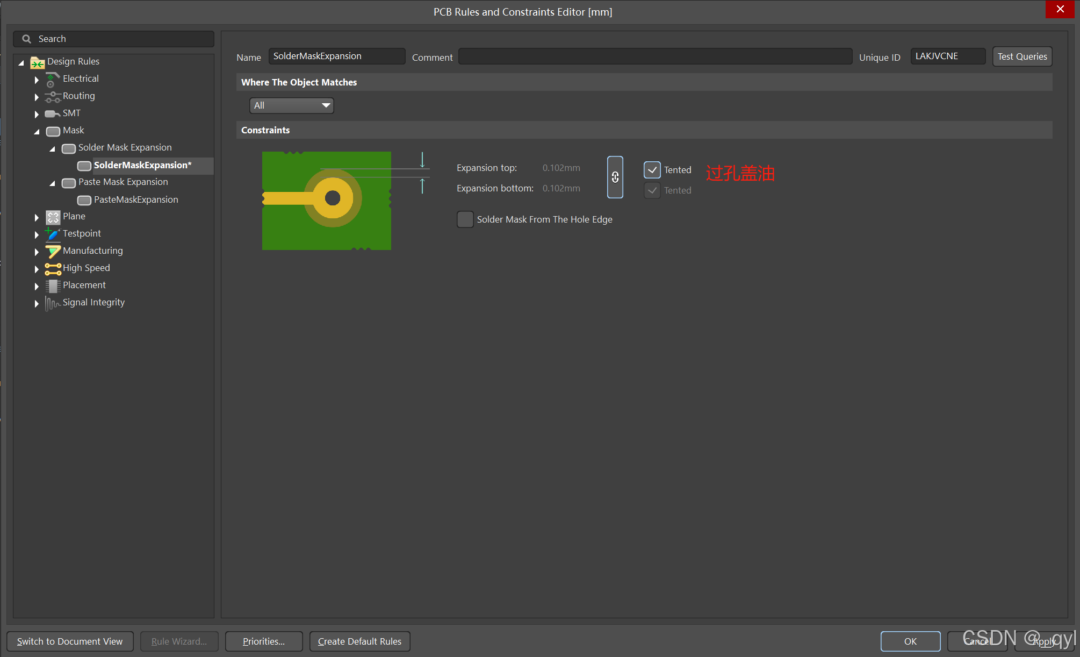Toggle the bottom Tented checkbox
1080x657 pixels.
click(x=652, y=190)
